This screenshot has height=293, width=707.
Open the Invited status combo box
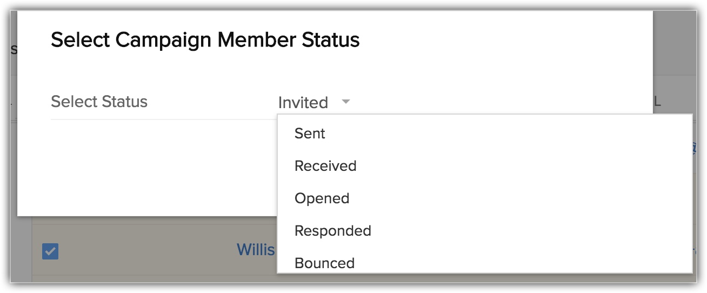(x=304, y=103)
